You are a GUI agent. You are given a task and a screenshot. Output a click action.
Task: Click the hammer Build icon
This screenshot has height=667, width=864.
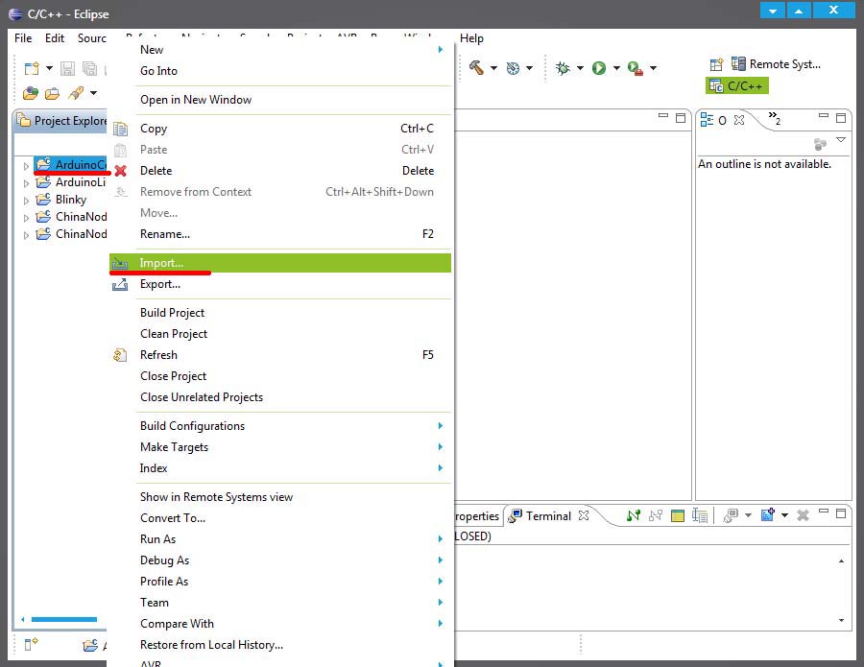click(x=476, y=68)
